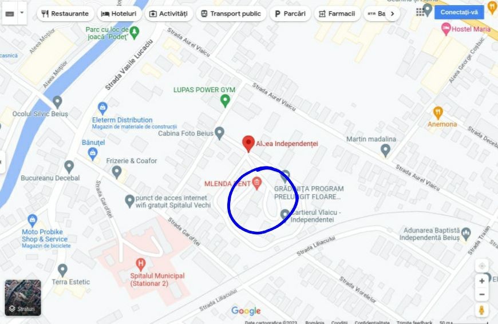Show Farmacii on the map
The width and height of the screenshot is (498, 324).
[x=337, y=14]
